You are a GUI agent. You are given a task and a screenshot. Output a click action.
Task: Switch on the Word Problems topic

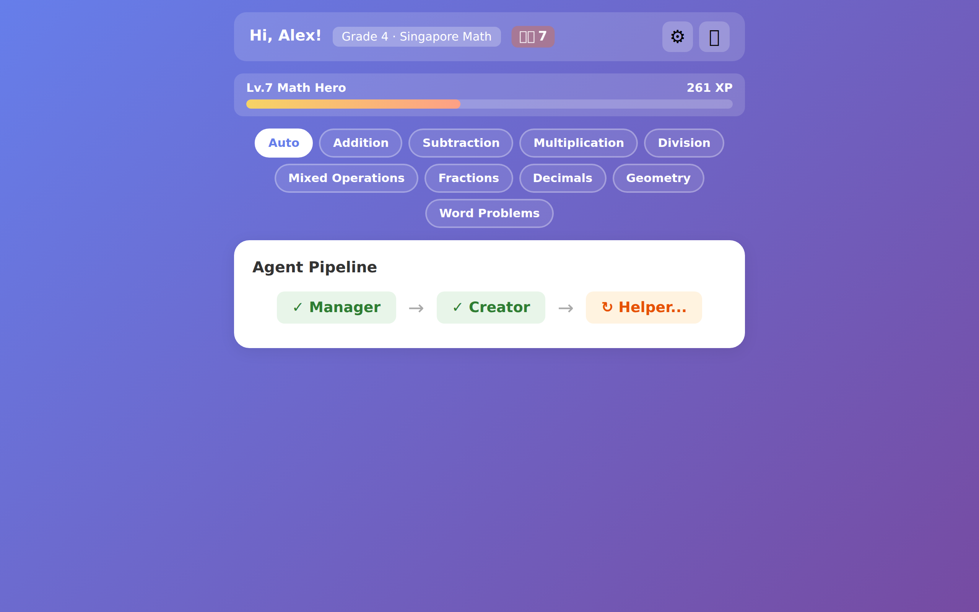489,213
